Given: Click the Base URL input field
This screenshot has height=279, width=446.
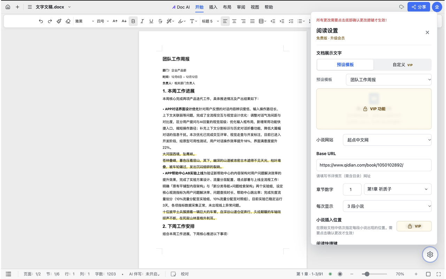Looking at the screenshot, I should (374, 165).
